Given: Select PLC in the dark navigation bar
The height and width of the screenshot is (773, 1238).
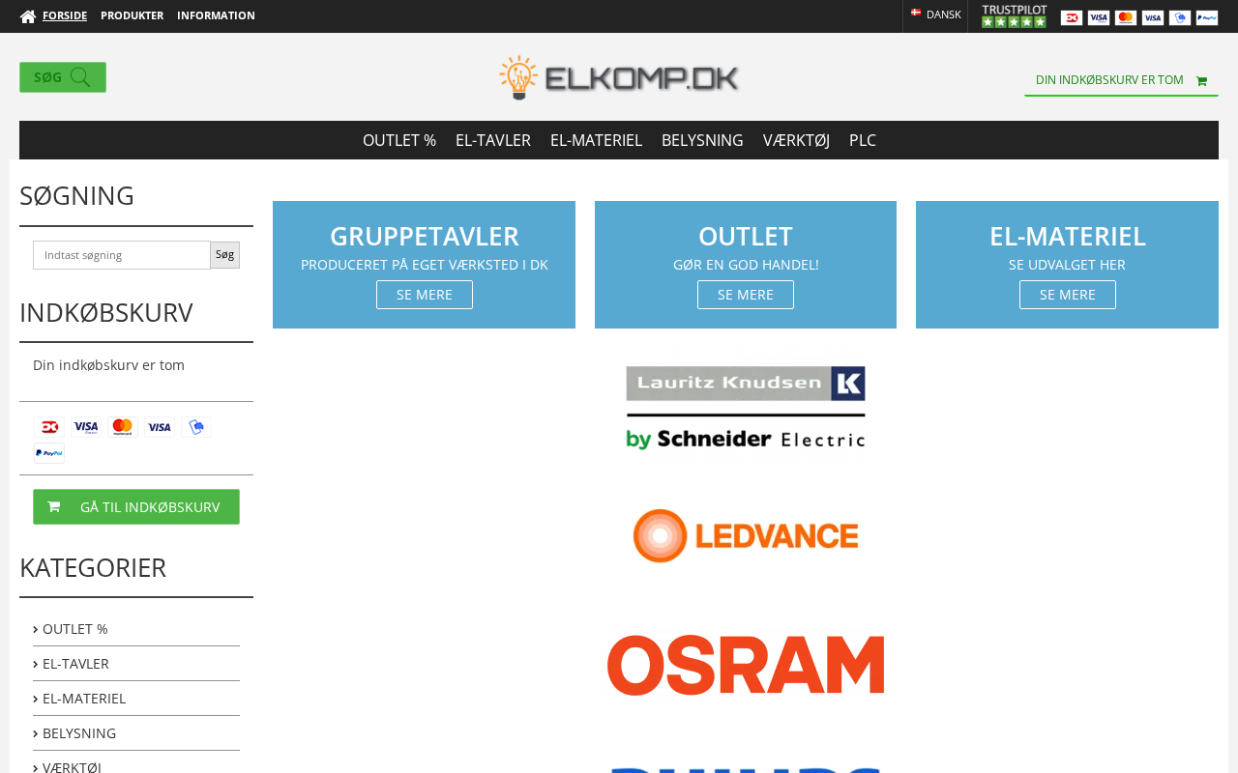Looking at the screenshot, I should coord(863,140).
